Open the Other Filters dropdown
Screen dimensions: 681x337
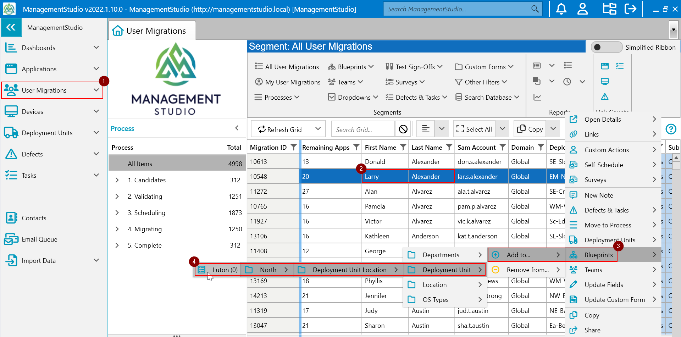[481, 82]
